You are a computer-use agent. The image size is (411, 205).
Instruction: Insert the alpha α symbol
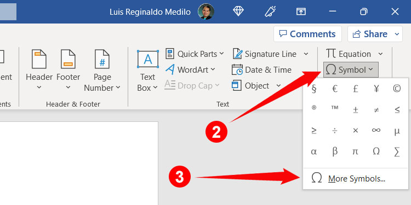[x=314, y=151]
